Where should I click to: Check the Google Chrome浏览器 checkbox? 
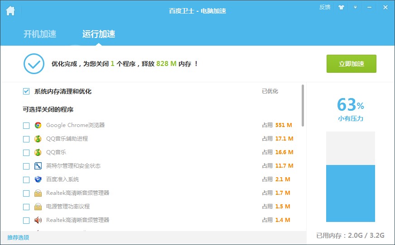pos(26,125)
